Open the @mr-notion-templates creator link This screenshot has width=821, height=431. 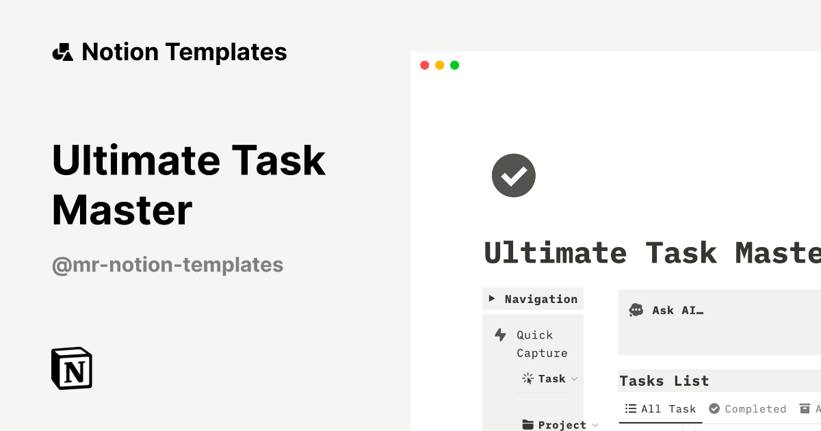point(168,265)
